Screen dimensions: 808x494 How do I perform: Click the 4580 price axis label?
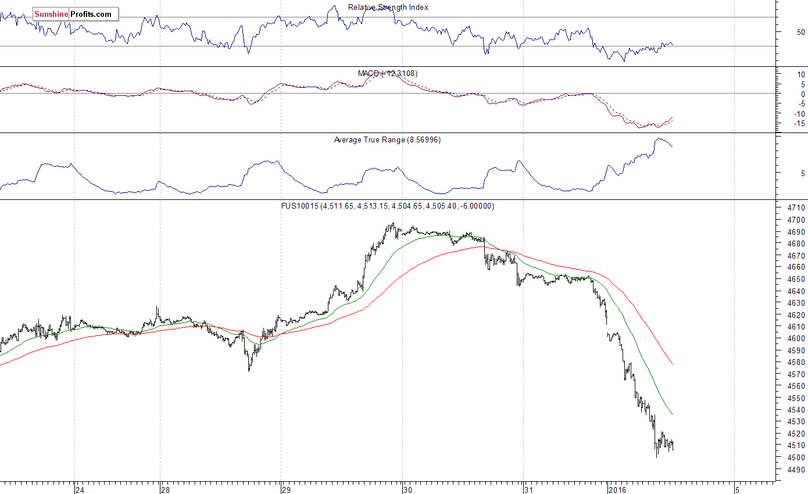point(797,363)
